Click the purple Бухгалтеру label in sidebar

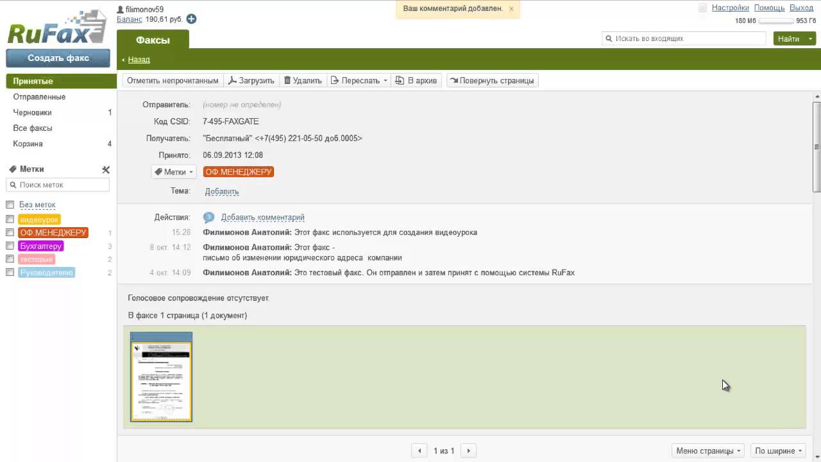coord(41,246)
